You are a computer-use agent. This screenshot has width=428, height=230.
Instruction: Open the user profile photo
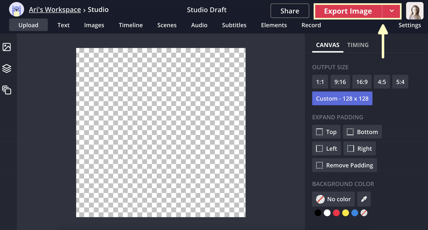[x=415, y=11]
